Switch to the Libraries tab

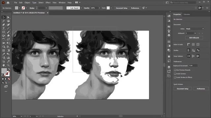(x=187, y=14)
